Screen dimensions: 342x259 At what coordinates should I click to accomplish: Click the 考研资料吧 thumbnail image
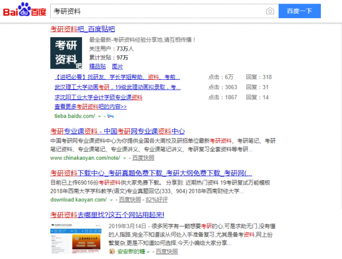pyautogui.click(x=66, y=53)
